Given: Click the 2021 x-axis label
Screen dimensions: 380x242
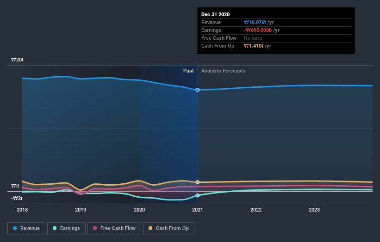Looking at the screenshot, I should (x=198, y=210).
